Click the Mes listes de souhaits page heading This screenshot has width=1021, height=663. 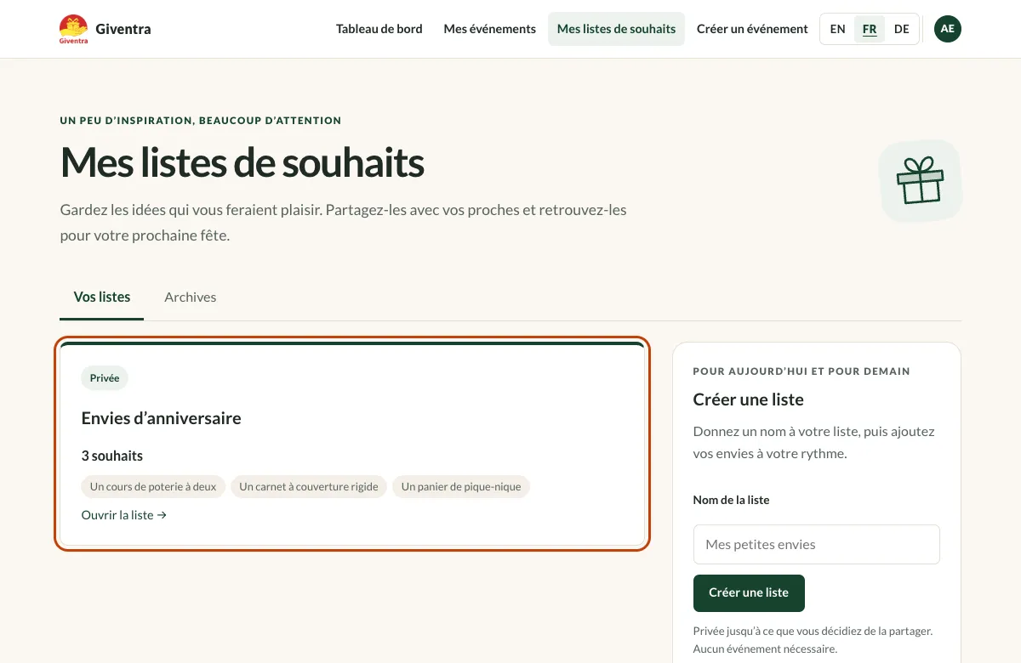pyautogui.click(x=242, y=162)
